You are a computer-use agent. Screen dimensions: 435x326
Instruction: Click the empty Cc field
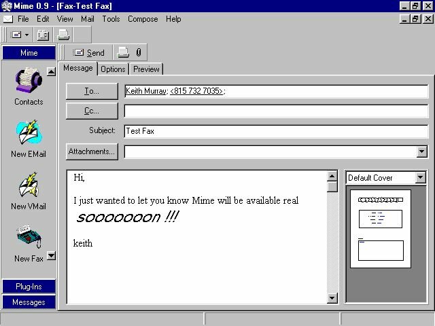(276, 111)
